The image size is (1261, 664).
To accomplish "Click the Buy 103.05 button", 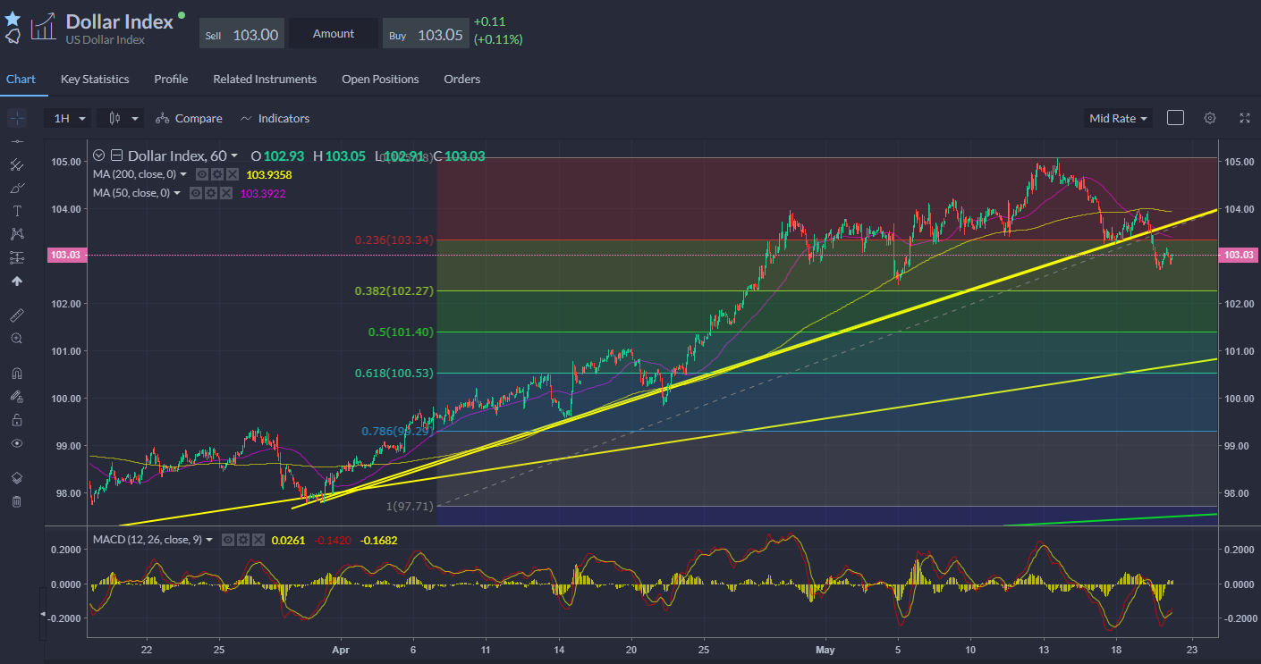I will click(426, 35).
